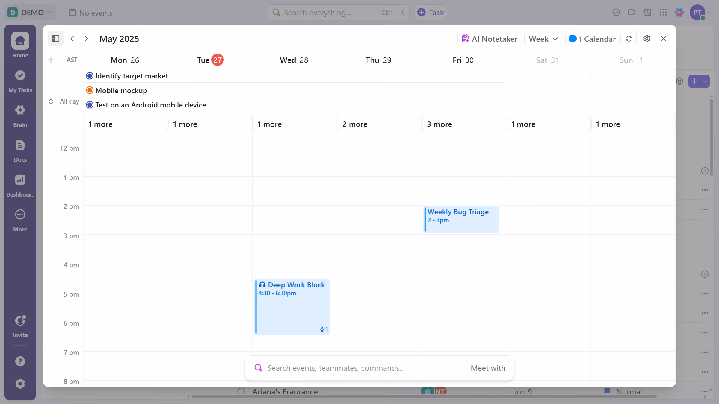Screen dimensions: 719x404
Task: Click the plus icon beside AST
Action: [51, 60]
